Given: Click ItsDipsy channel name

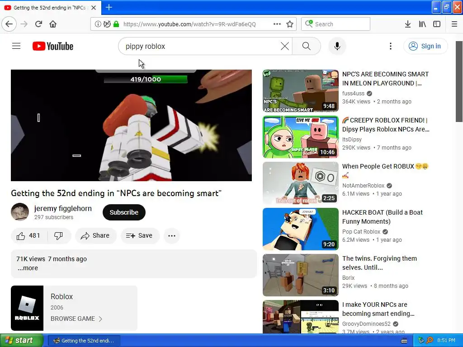Looking at the screenshot, I should pos(352,139).
